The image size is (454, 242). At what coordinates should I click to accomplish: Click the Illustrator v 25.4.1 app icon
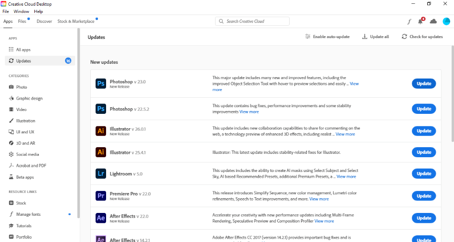(x=101, y=152)
